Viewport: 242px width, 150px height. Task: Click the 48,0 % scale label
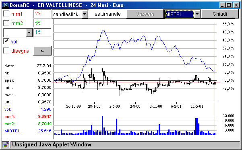click(x=228, y=32)
